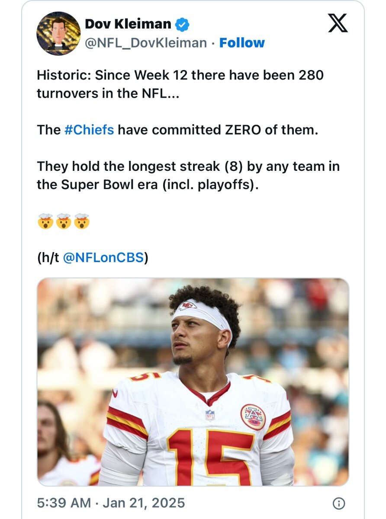
Task: Tap the NFL shield logo on the jersey collar
Action: (210, 415)
